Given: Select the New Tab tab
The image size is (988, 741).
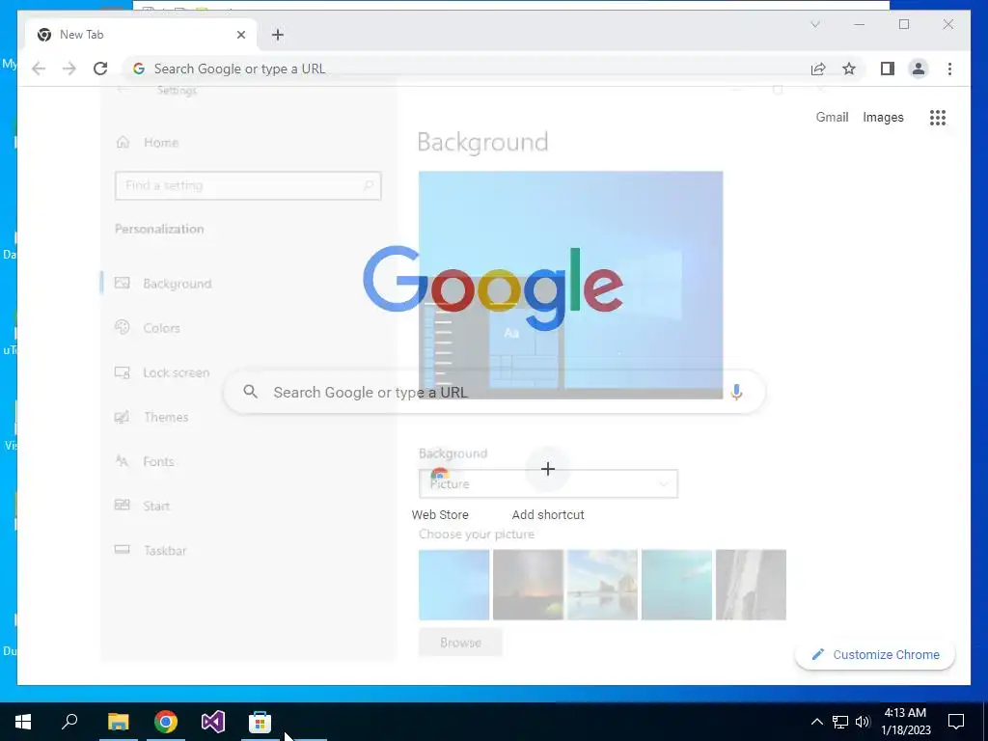Looking at the screenshot, I should click(141, 35).
